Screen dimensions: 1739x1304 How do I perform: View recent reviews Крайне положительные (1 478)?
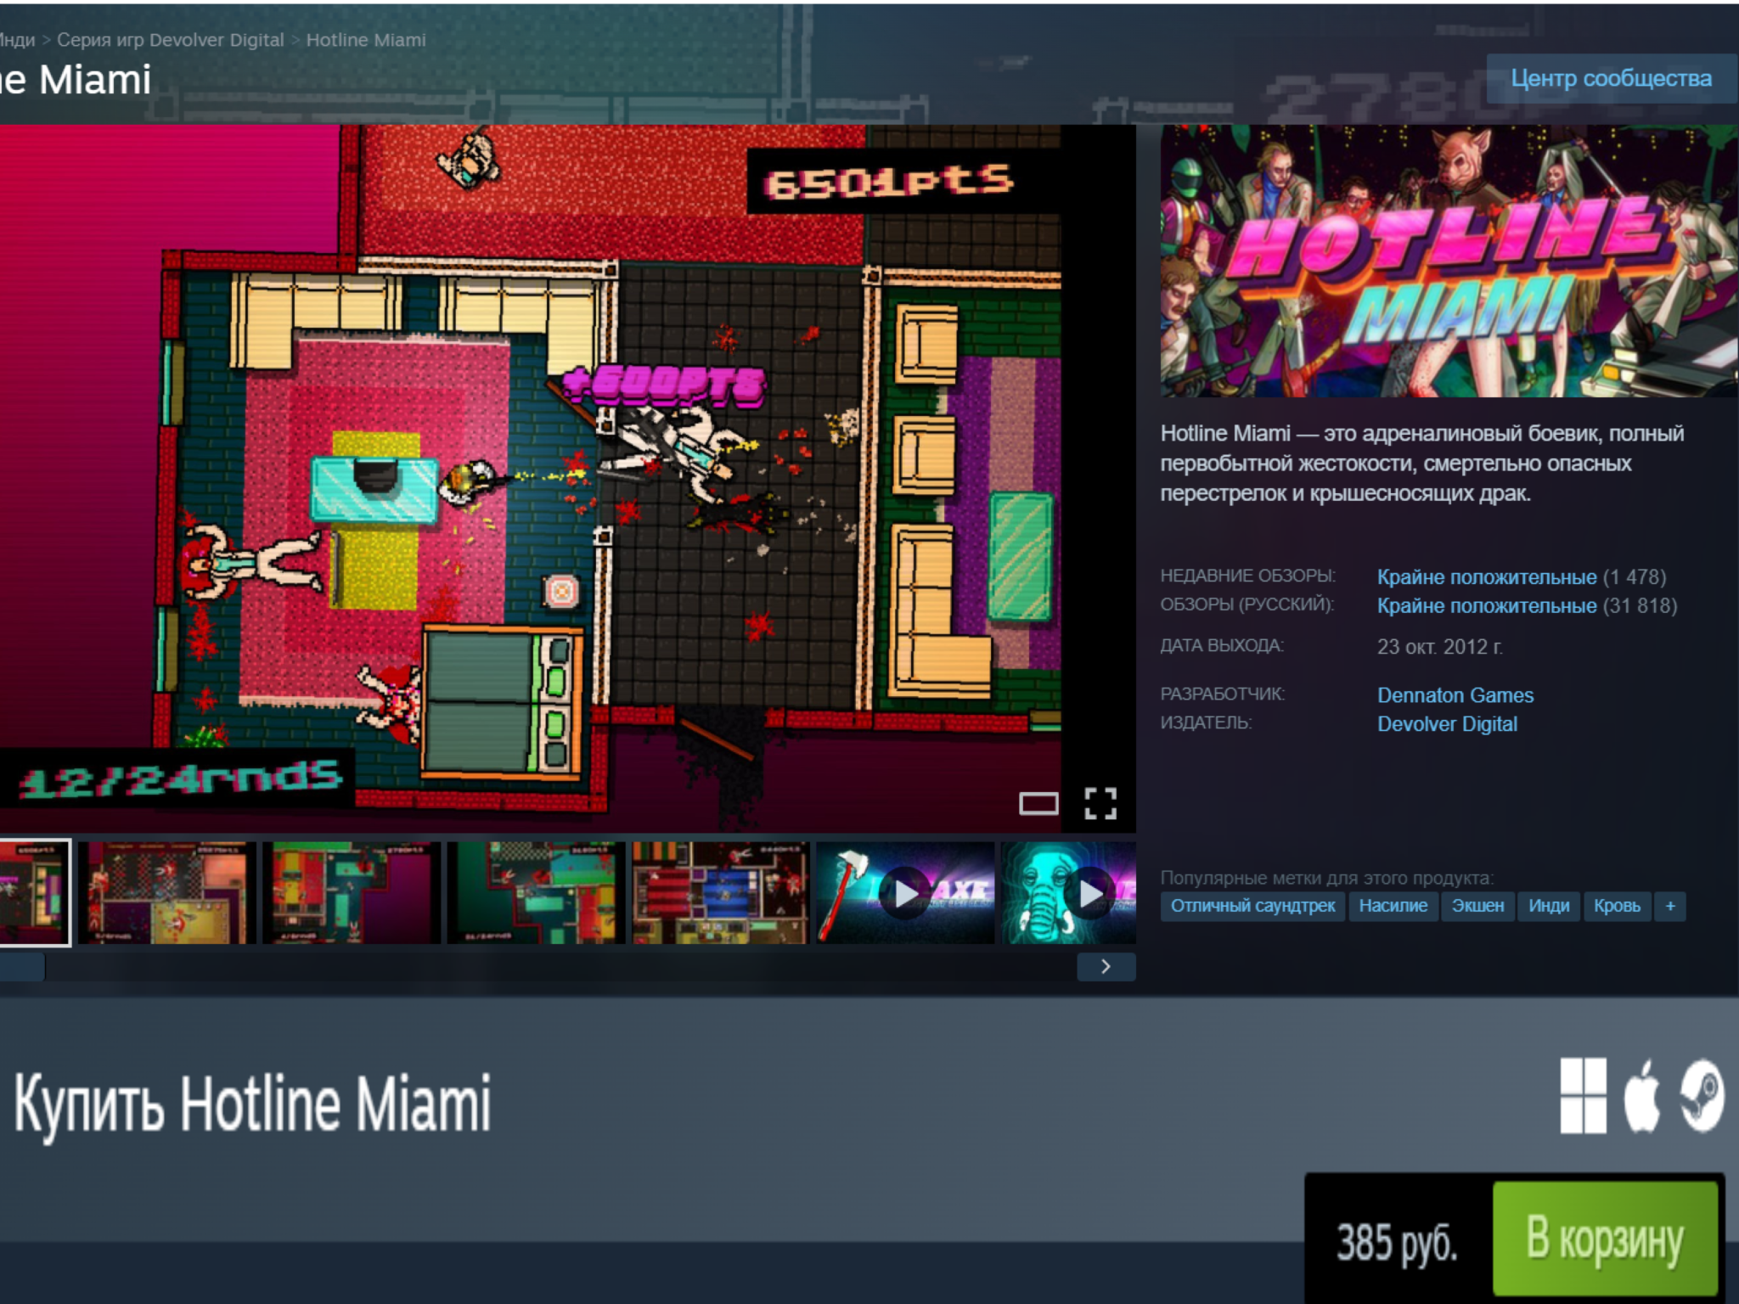click(x=1522, y=577)
